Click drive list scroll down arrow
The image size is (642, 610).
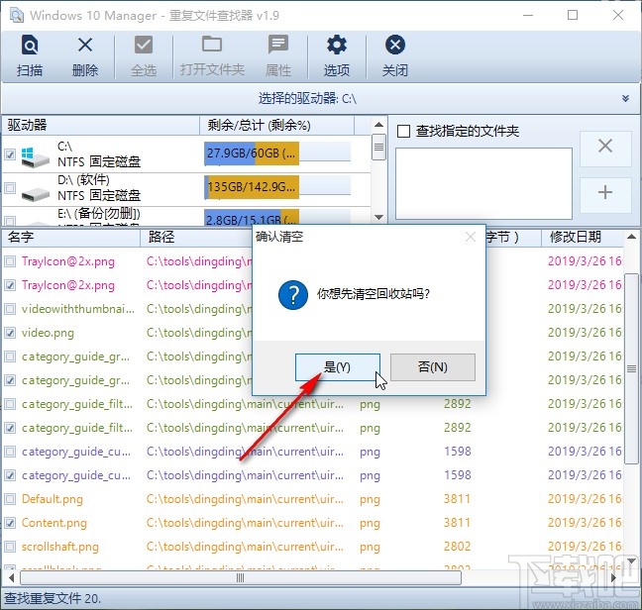[x=378, y=217]
